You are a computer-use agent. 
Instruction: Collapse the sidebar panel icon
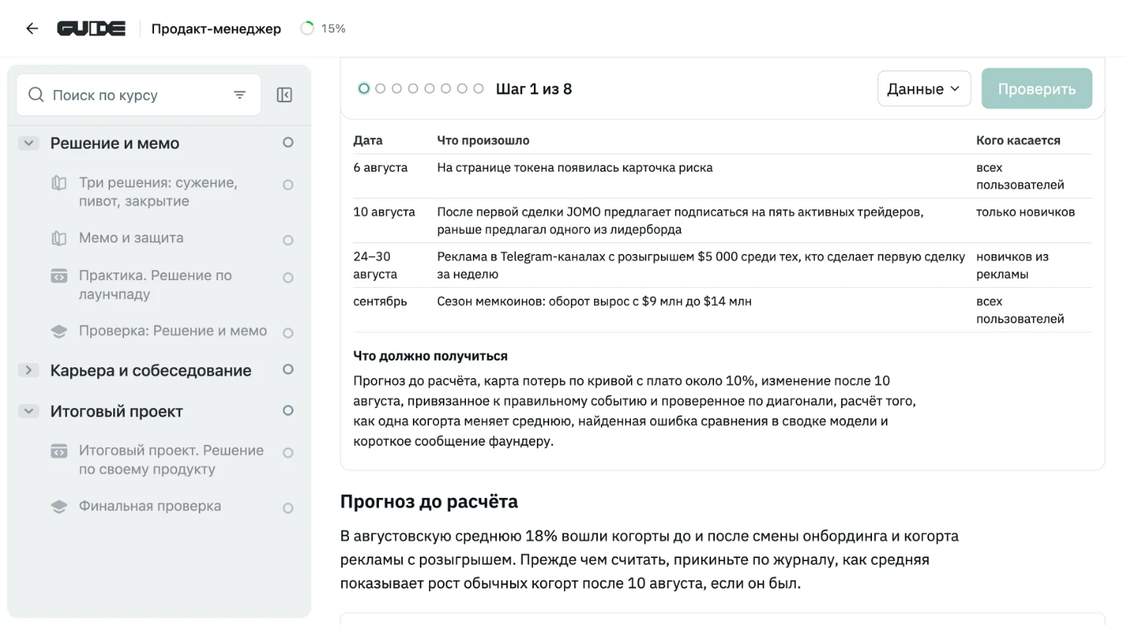tap(284, 95)
